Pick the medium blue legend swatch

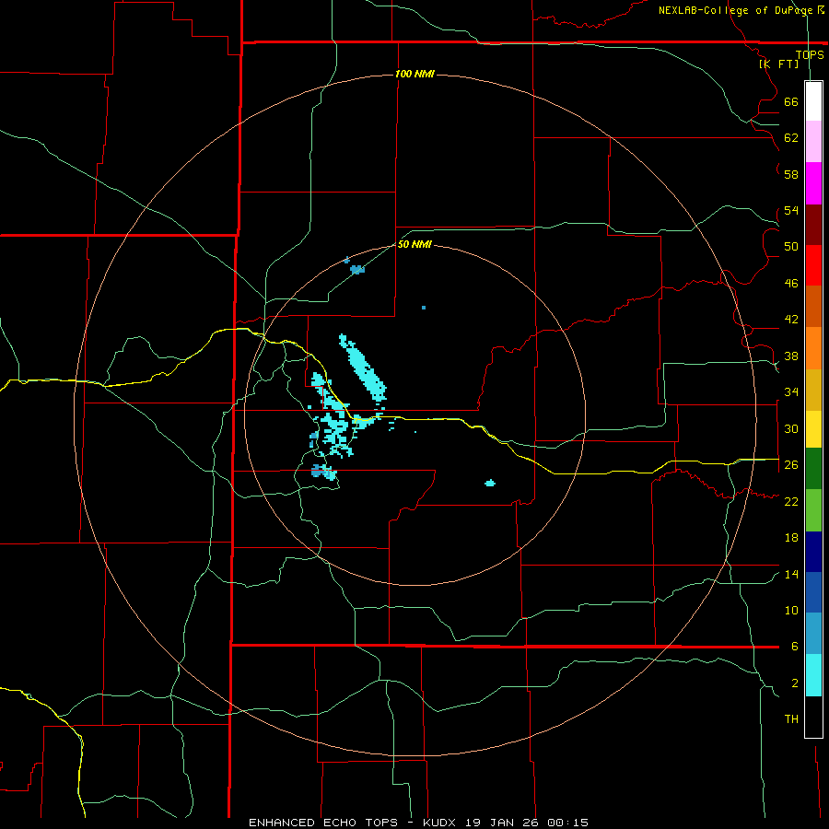click(813, 592)
